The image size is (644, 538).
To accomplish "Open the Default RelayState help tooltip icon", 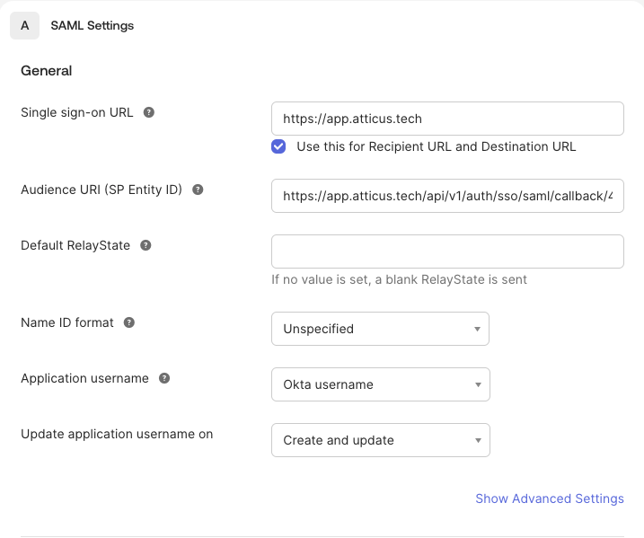I will [x=146, y=245].
